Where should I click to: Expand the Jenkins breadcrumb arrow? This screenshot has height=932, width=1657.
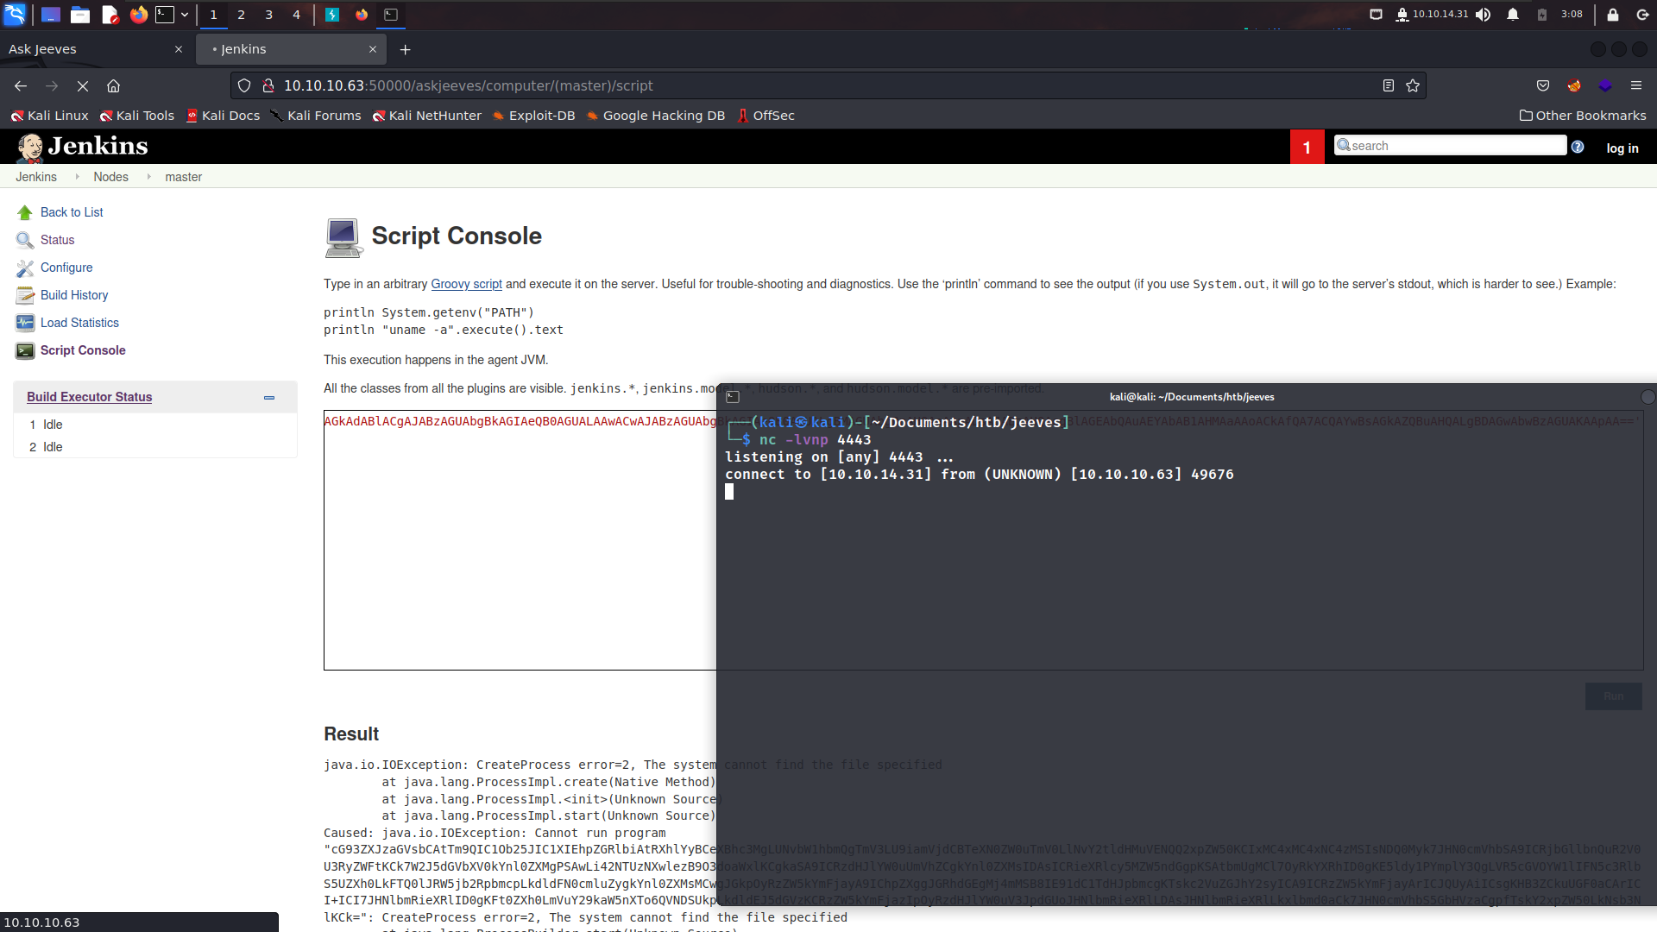tap(77, 177)
